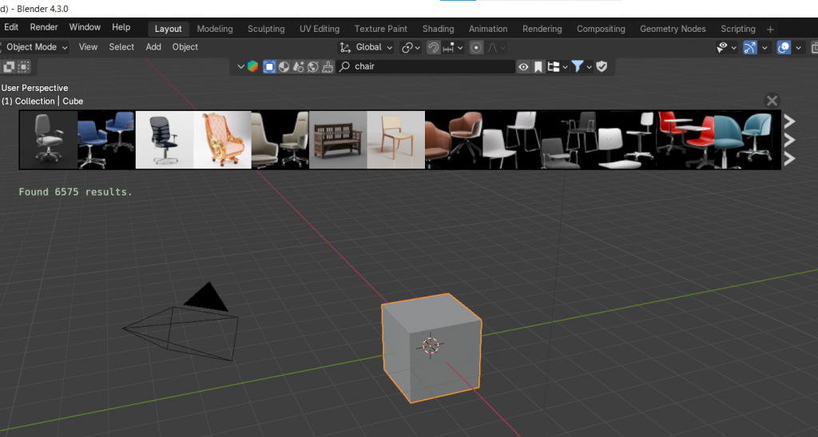Toggle proportional editing button
The width and height of the screenshot is (818, 437).
click(477, 47)
